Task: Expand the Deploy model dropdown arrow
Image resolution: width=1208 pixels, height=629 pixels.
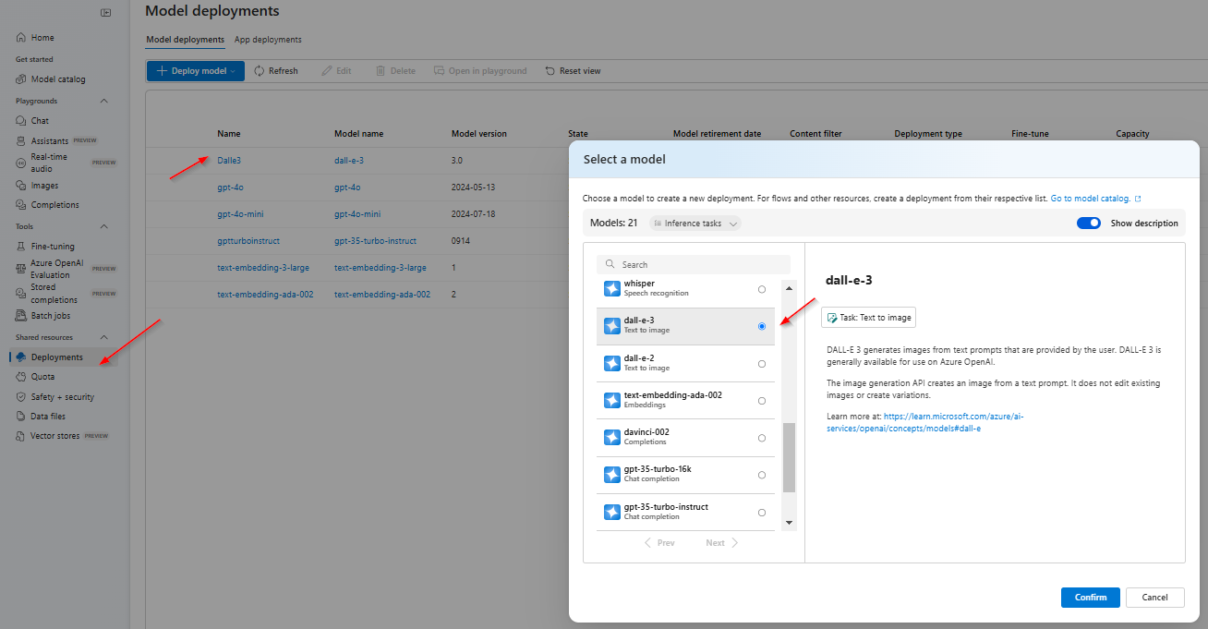Action: click(x=234, y=70)
